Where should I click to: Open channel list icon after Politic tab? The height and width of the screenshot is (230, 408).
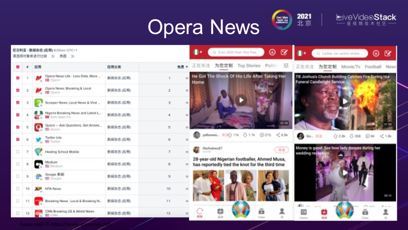click(x=286, y=65)
